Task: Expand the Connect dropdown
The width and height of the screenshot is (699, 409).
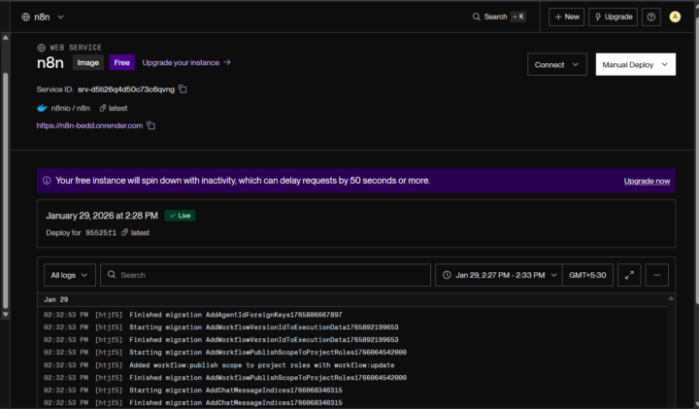Action: (557, 65)
